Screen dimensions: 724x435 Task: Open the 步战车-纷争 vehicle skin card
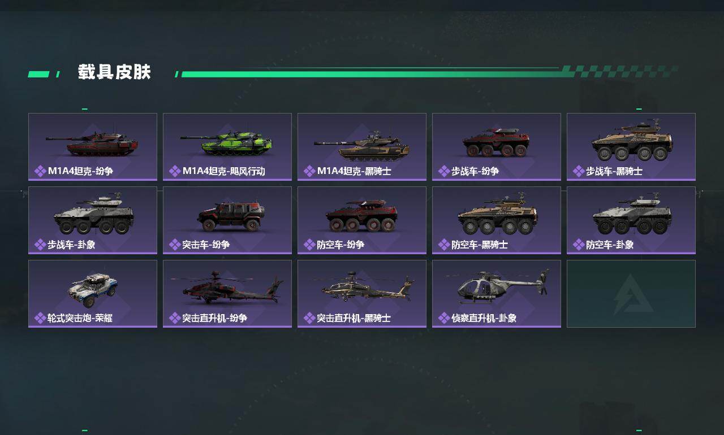[x=497, y=147]
